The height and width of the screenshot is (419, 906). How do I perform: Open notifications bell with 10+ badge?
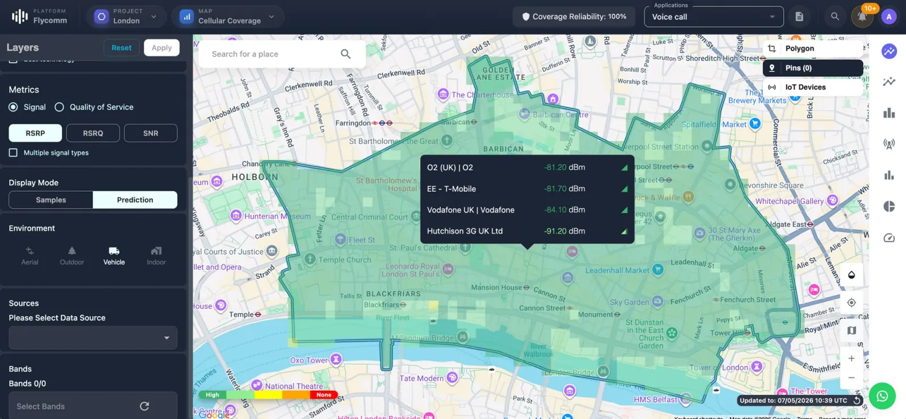coord(862,16)
